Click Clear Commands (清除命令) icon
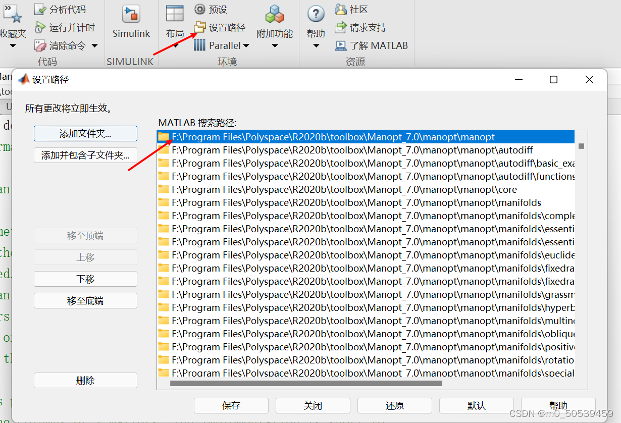621x423 pixels. [40, 46]
